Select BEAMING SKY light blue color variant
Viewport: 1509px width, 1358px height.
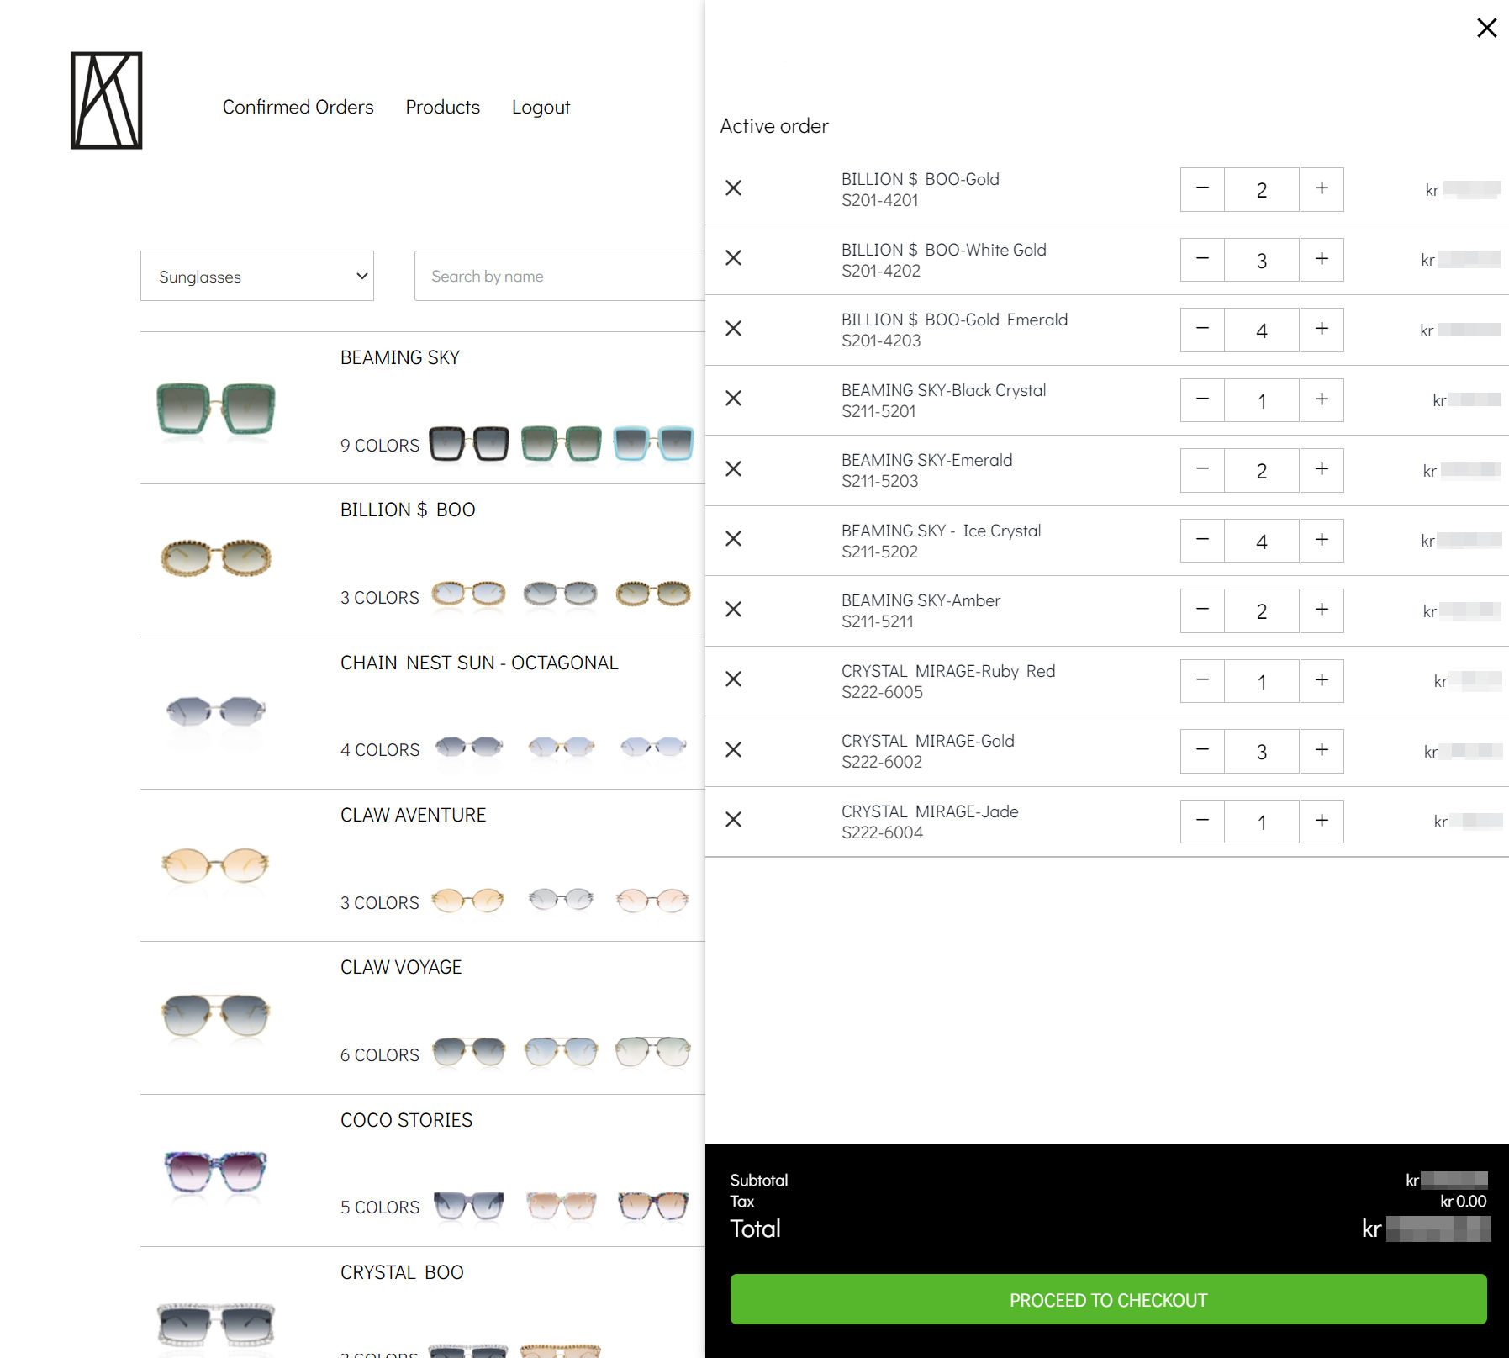[653, 443]
